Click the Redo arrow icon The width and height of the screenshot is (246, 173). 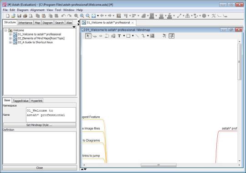pyautogui.click(x=69, y=16)
